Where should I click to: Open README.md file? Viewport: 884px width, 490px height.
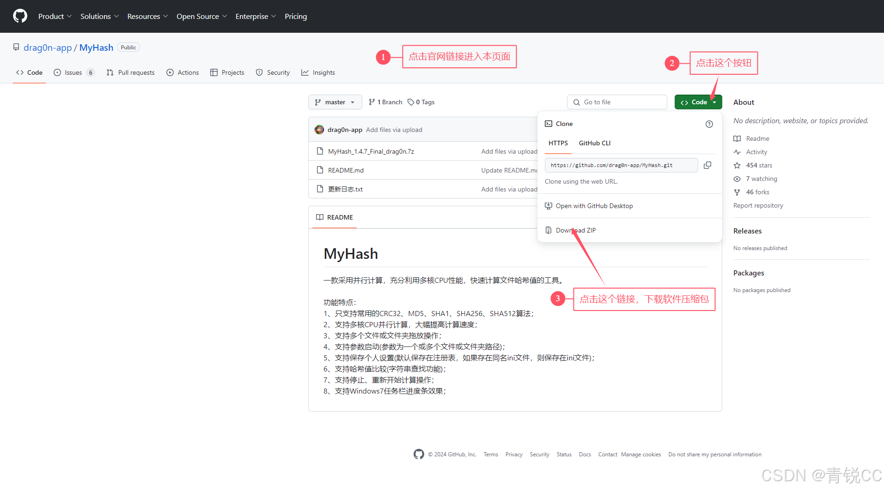coord(346,170)
